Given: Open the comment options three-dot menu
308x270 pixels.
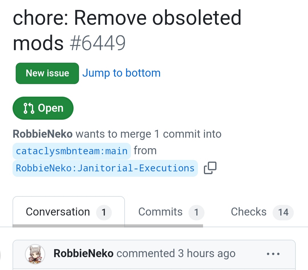Looking at the screenshot, I should (x=273, y=253).
